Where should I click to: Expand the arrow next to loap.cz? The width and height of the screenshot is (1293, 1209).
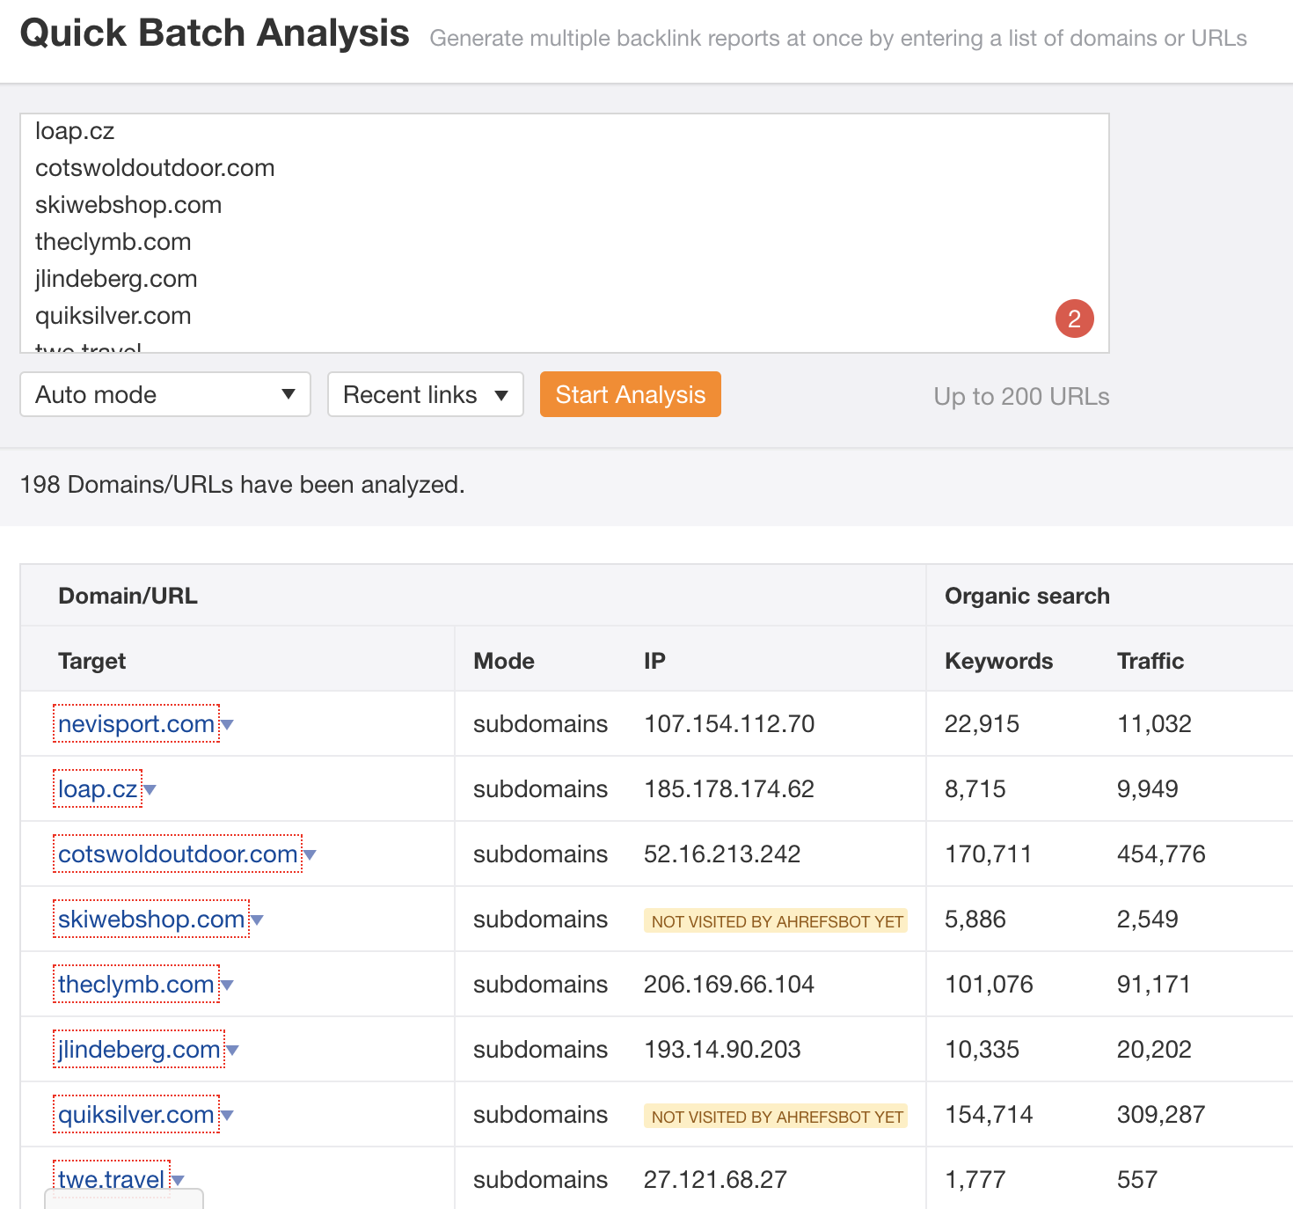tap(150, 790)
